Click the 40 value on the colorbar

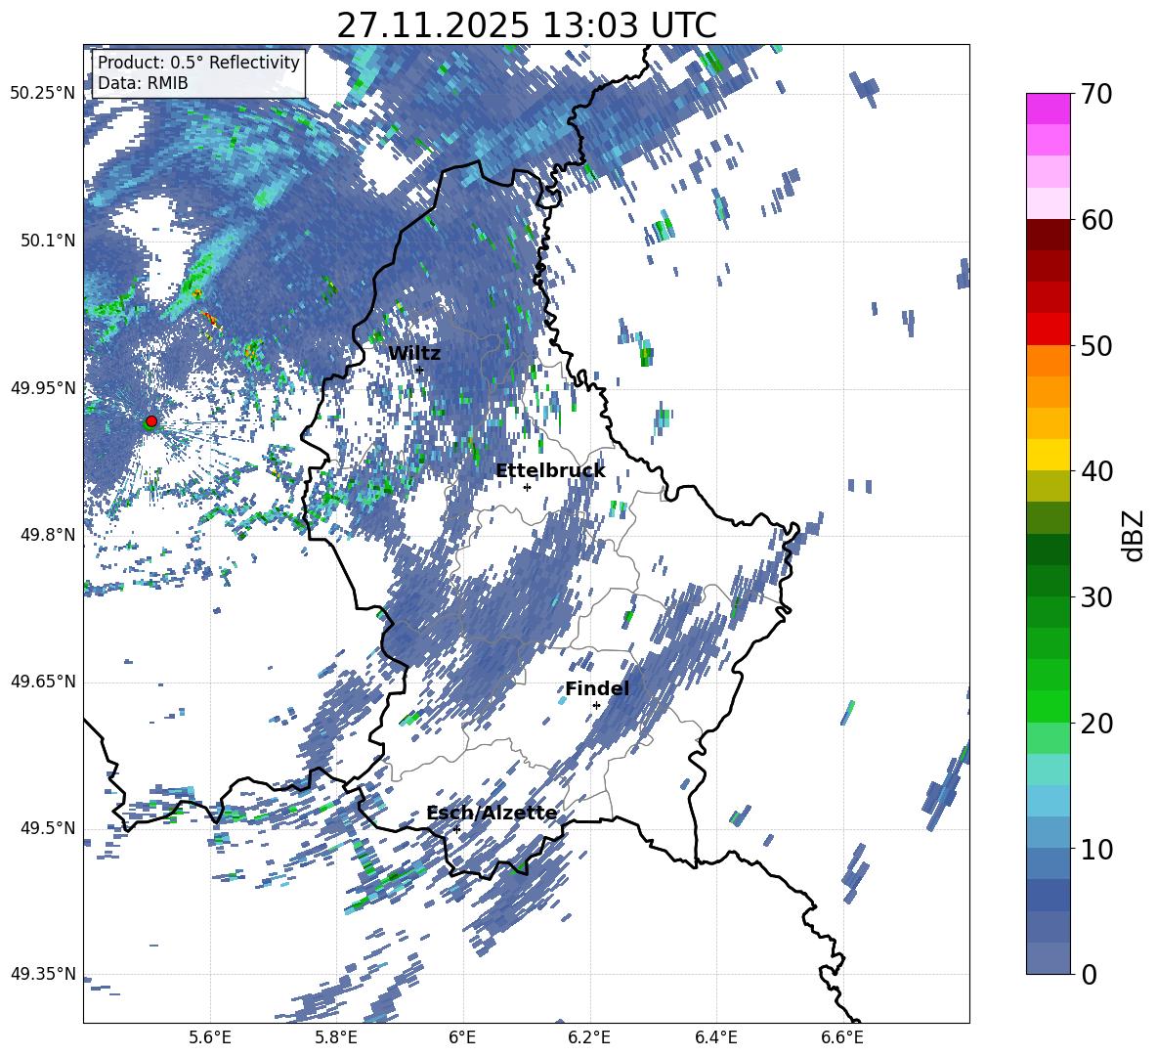(x=1096, y=471)
